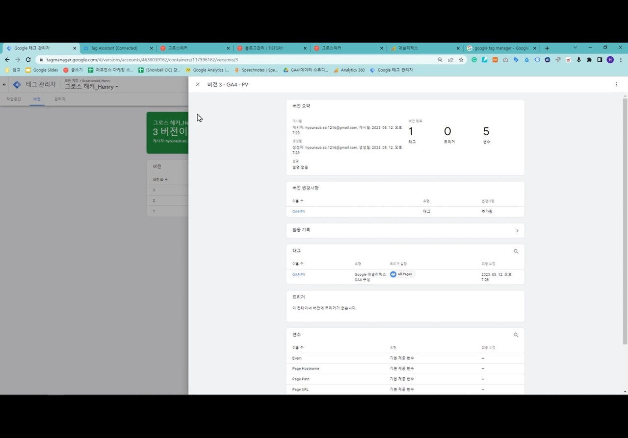Image resolution: width=628 pixels, height=438 pixels.
Task: Sort 버전 변경사항 by 이름 column
Action: [298, 201]
